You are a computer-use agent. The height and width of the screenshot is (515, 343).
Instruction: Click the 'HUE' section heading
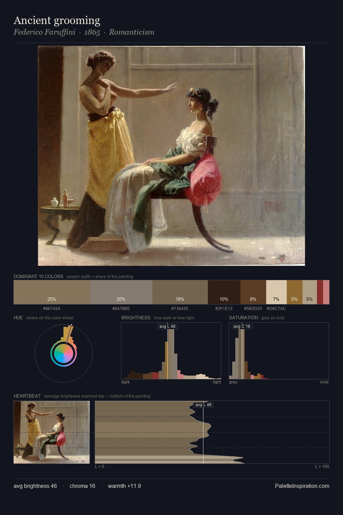click(x=18, y=318)
